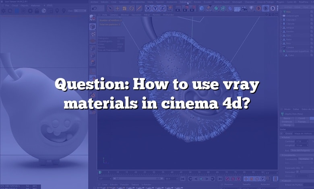Toggle the Y axis lock

click(x=155, y=8)
